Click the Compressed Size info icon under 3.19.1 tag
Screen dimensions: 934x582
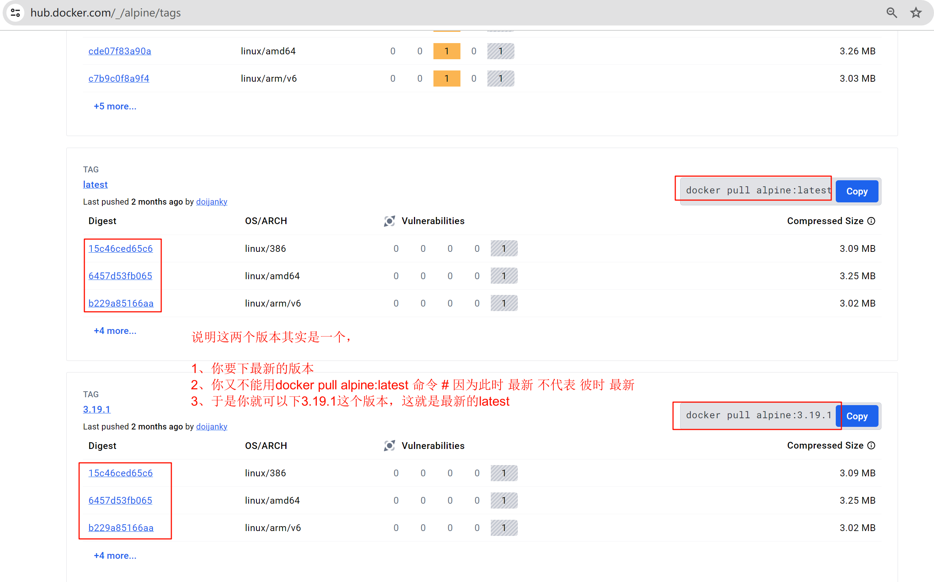[871, 445]
